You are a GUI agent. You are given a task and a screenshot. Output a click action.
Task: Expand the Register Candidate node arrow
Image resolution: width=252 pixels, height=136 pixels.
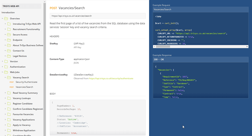5,104
